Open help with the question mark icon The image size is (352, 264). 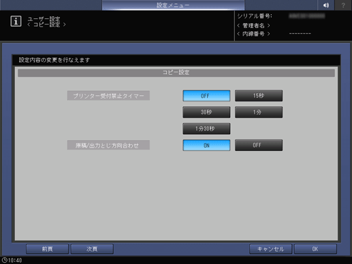[x=343, y=5]
